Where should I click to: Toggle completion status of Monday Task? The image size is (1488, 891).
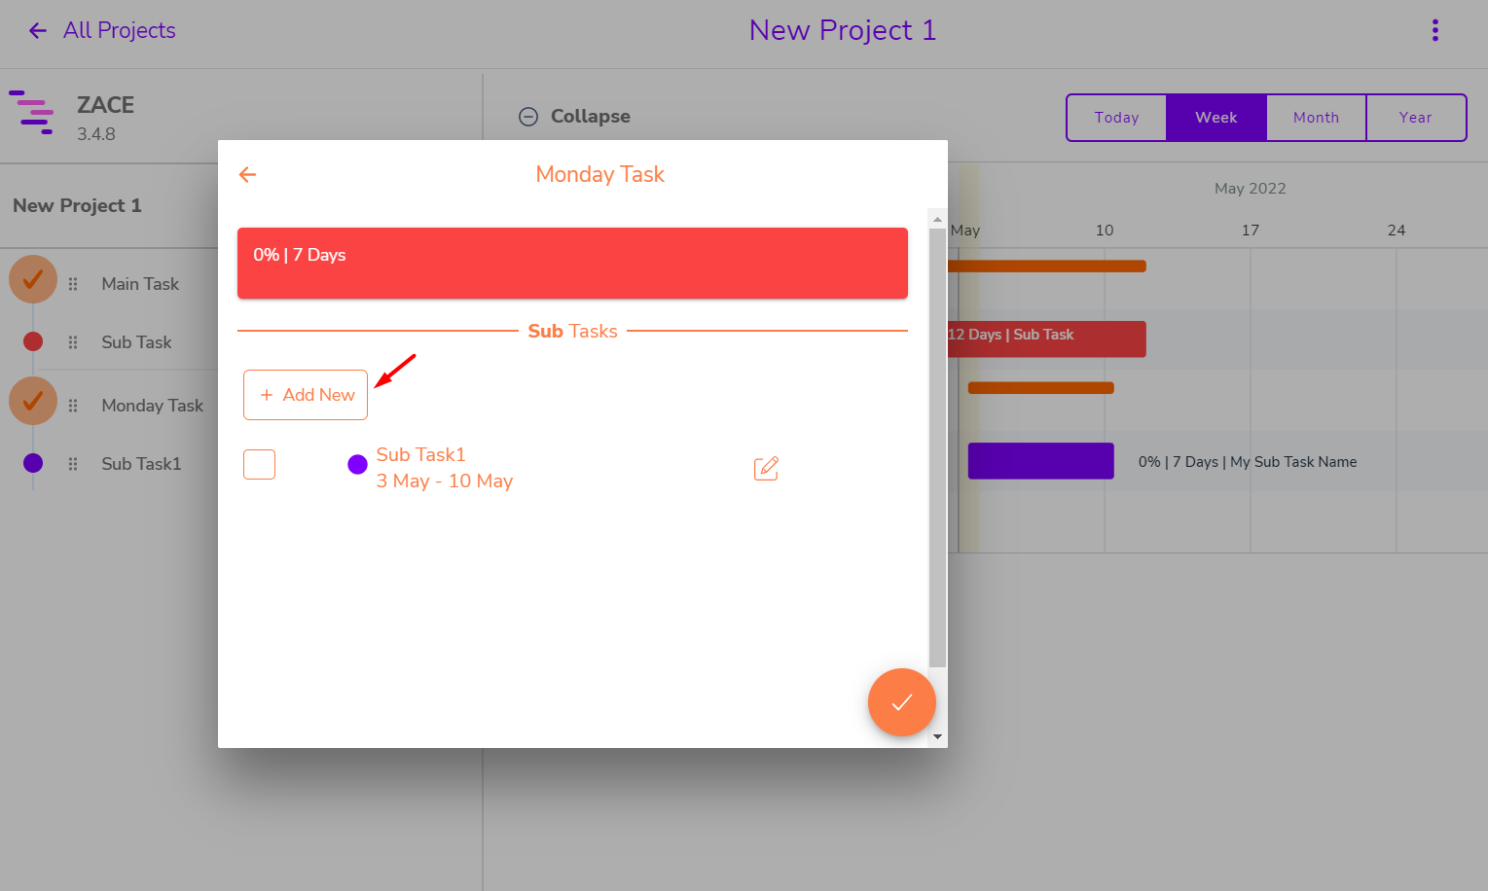[x=32, y=400]
